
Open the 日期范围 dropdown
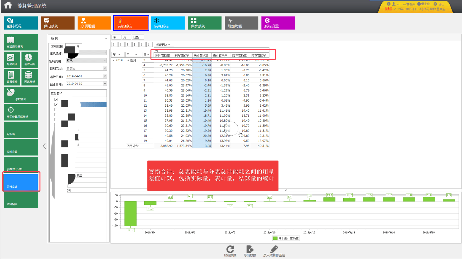pyautogui.click(x=86, y=68)
